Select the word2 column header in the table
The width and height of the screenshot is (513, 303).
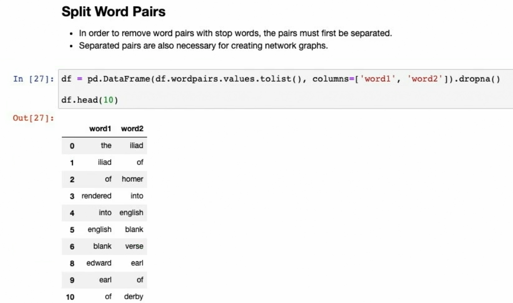(x=132, y=129)
